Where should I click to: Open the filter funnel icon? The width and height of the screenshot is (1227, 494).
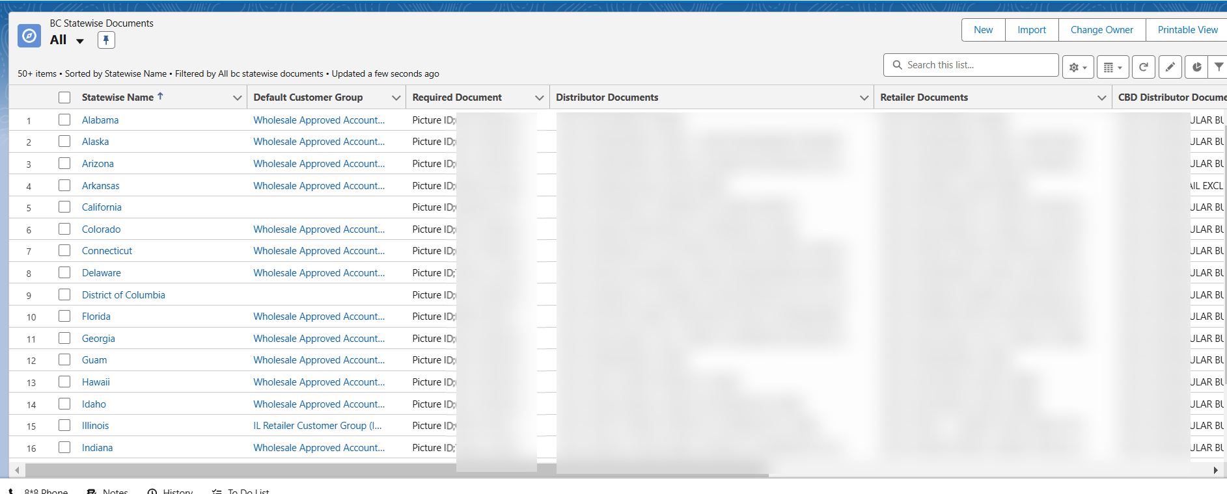coord(1219,67)
